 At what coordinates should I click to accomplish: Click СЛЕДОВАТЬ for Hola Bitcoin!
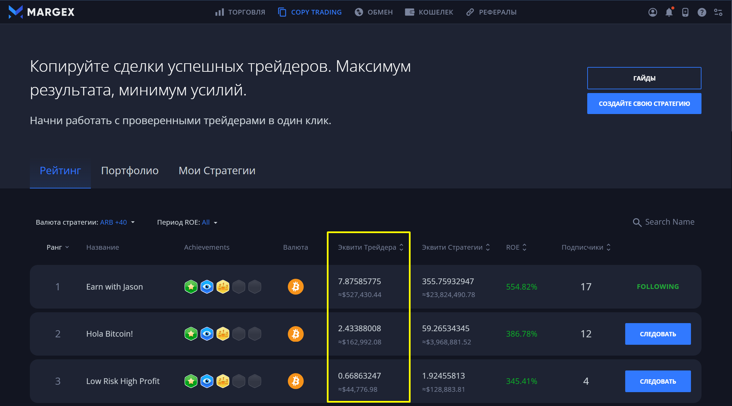point(658,334)
